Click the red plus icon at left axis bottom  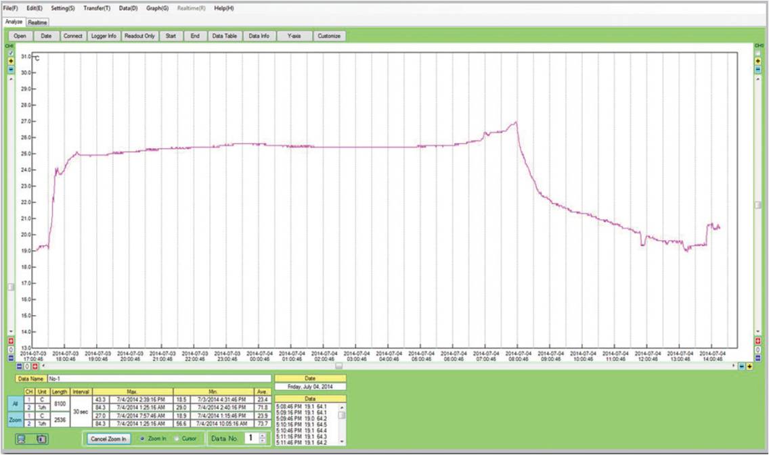[x=10, y=341]
